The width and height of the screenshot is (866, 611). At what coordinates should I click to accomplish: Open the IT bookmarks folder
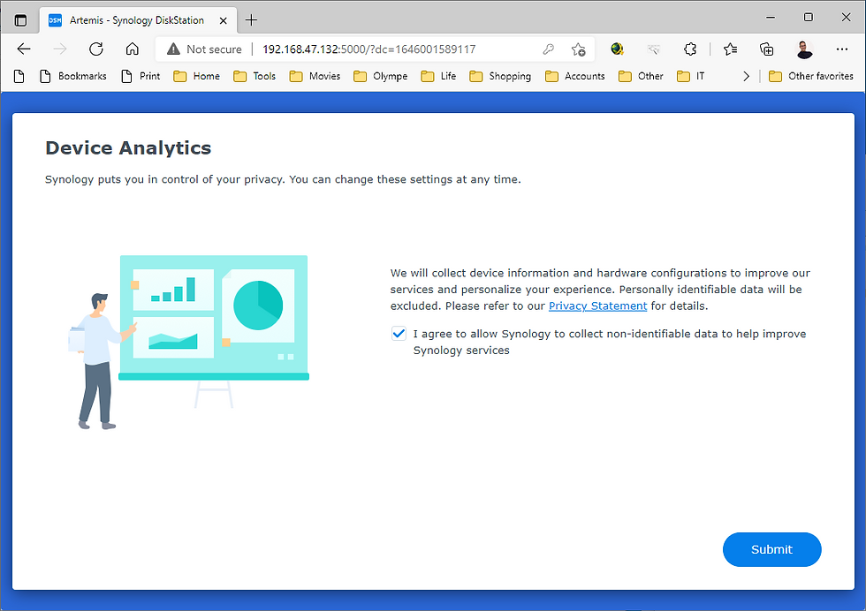coord(691,76)
